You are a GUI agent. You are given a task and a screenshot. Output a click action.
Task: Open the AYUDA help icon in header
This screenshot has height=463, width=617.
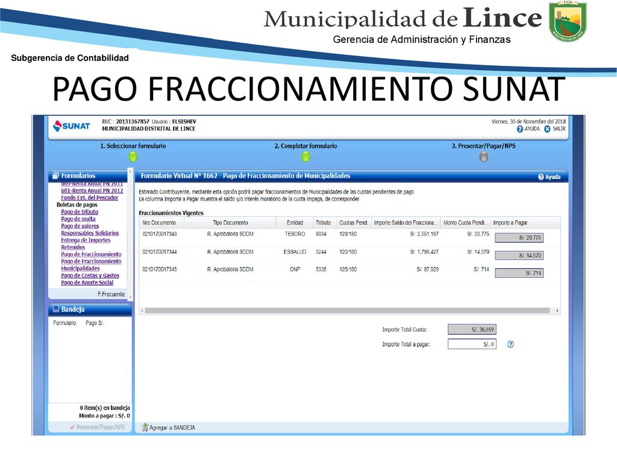click(x=520, y=129)
